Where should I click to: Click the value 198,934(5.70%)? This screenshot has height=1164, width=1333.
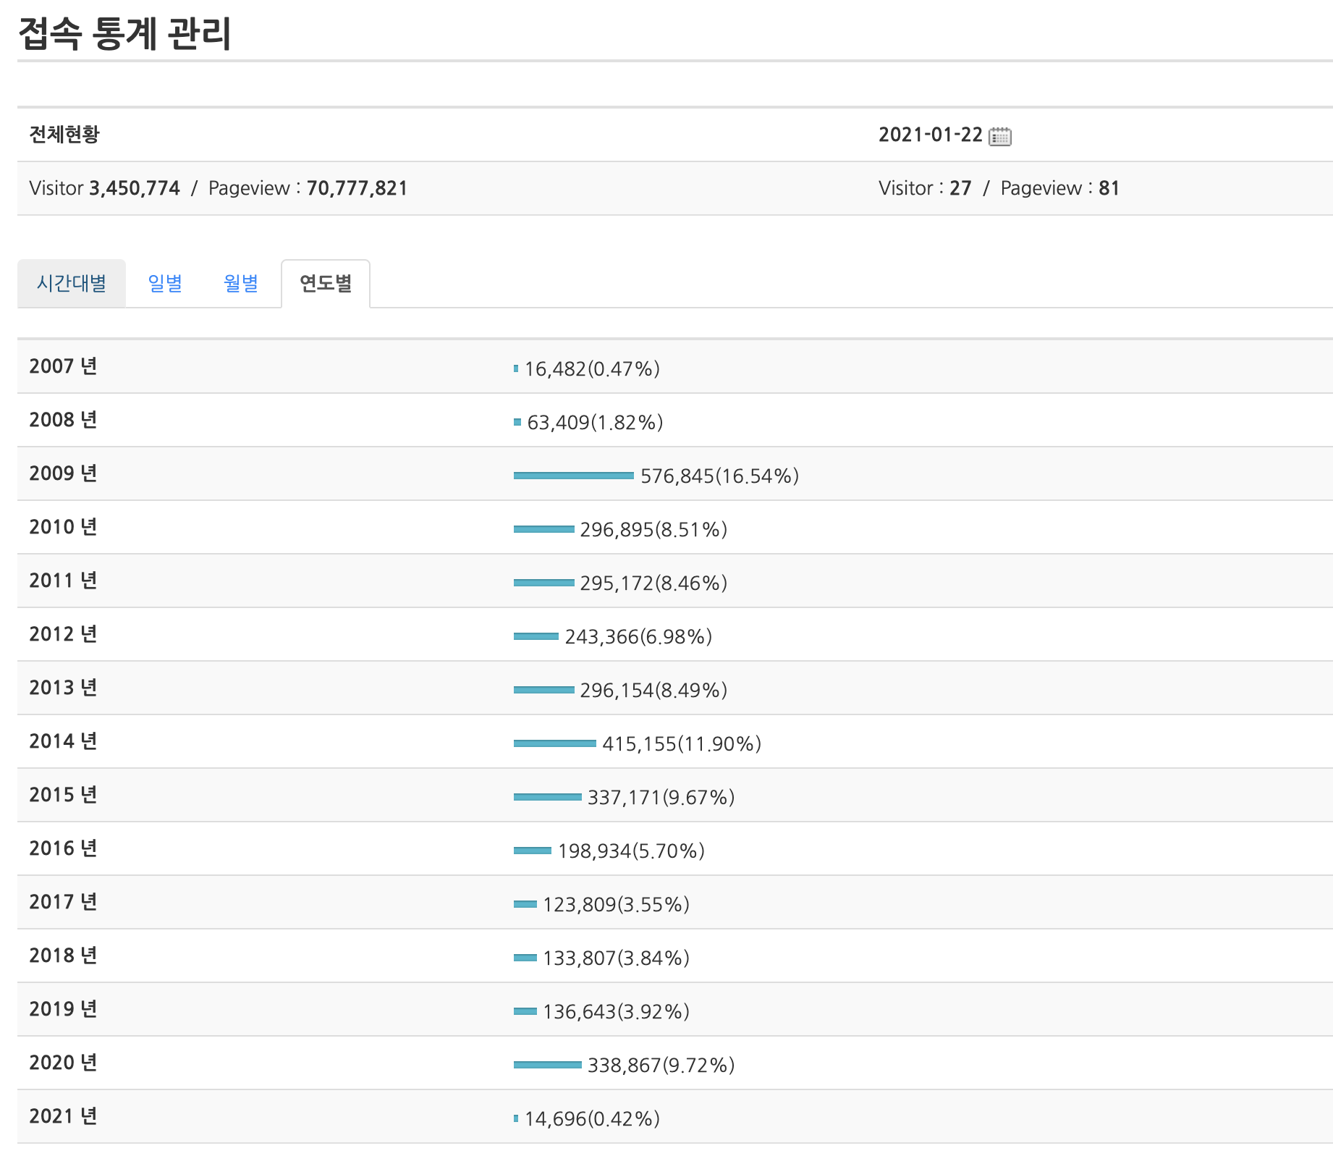coord(631,851)
